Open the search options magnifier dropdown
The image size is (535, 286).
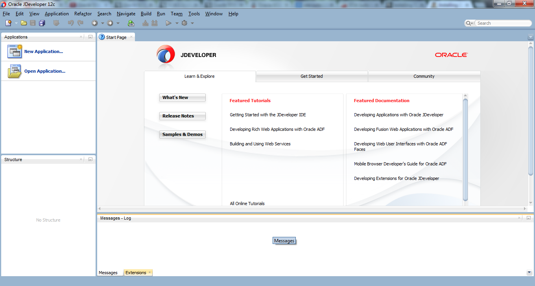470,23
